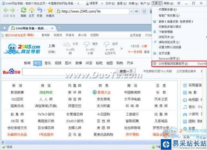Open the 工具 menu
The image size is (207, 150).
[157, 3]
